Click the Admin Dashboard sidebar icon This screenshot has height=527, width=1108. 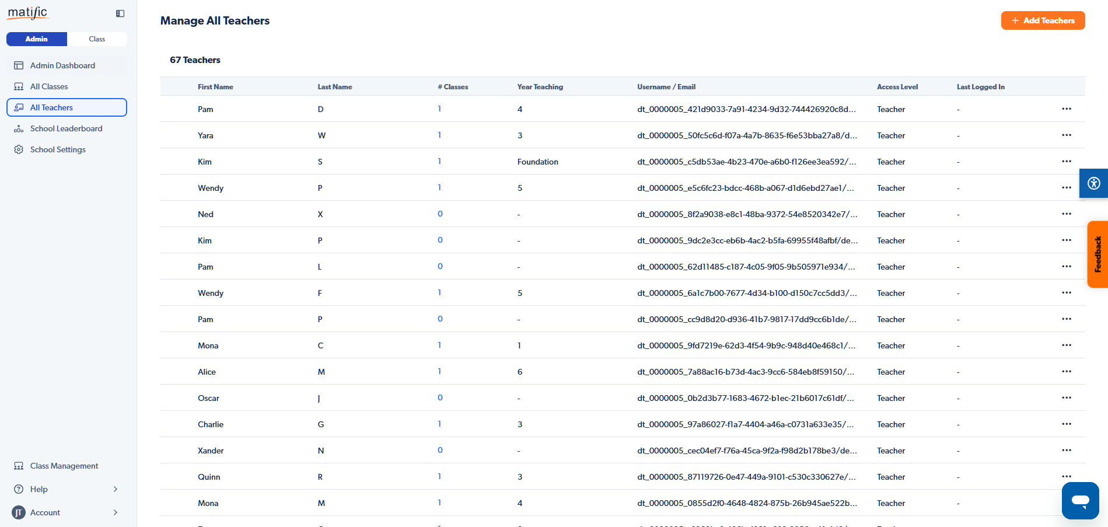(x=19, y=65)
